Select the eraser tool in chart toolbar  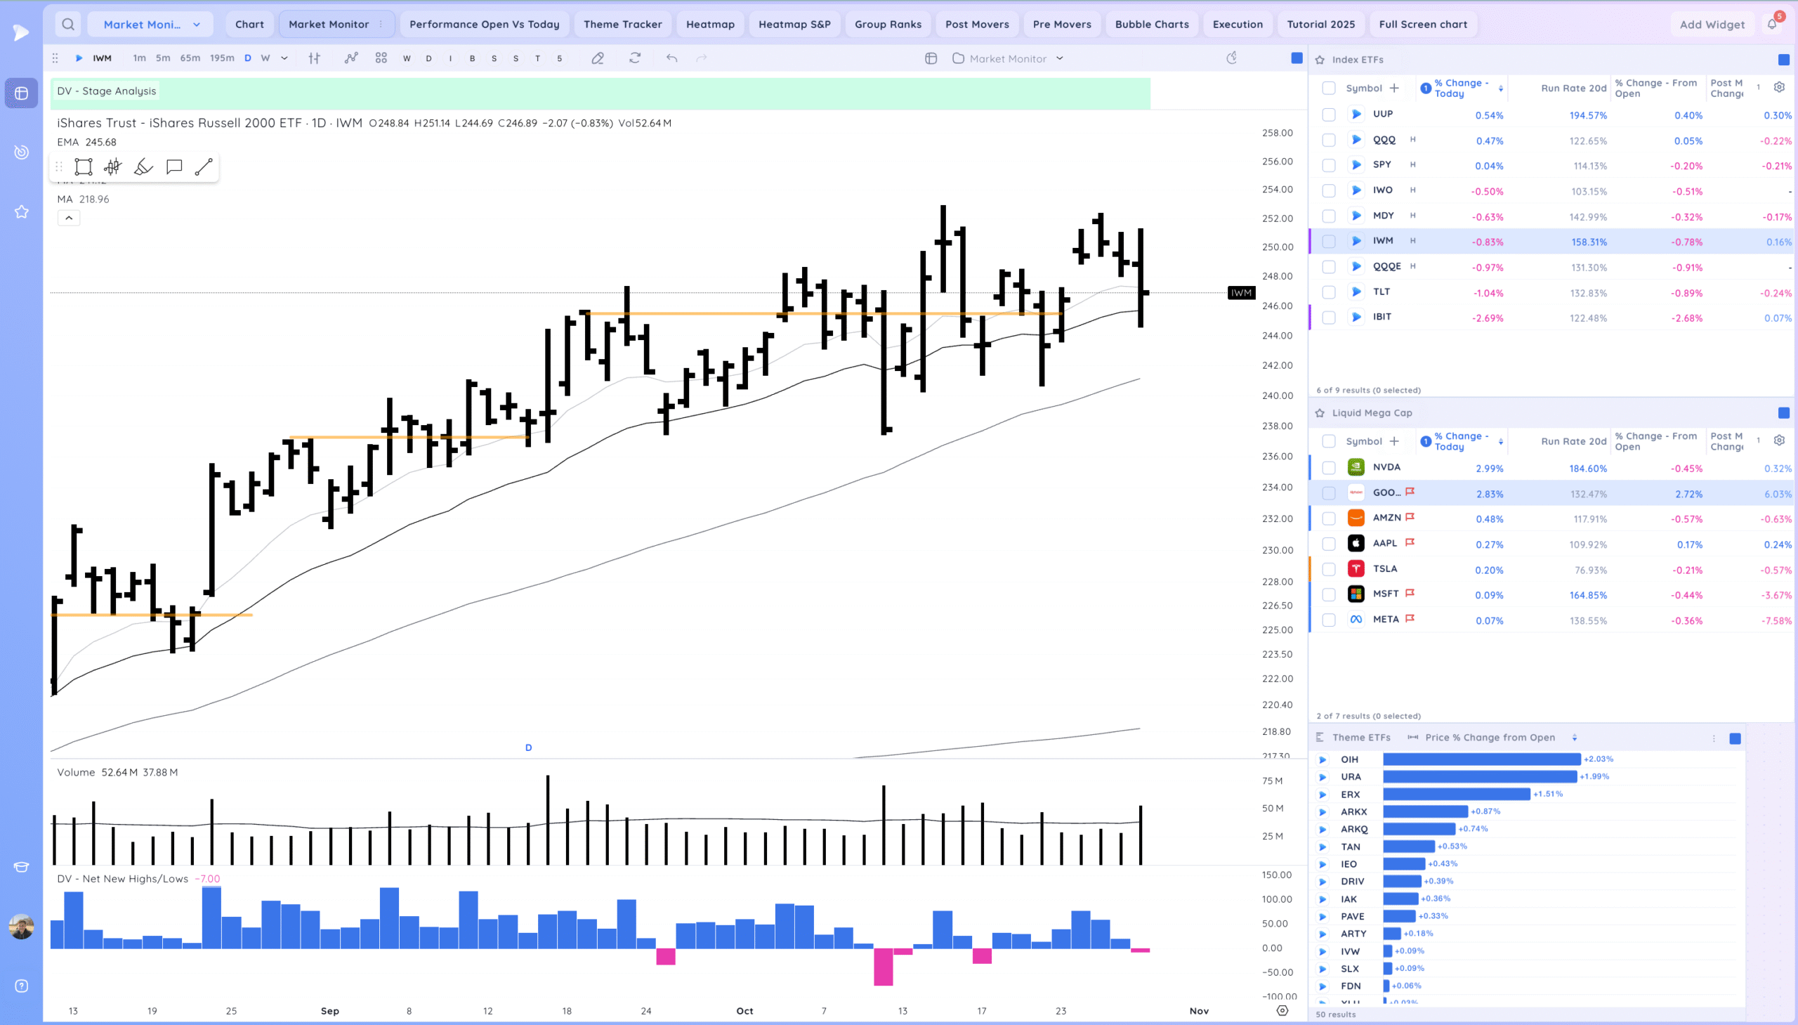pos(598,58)
